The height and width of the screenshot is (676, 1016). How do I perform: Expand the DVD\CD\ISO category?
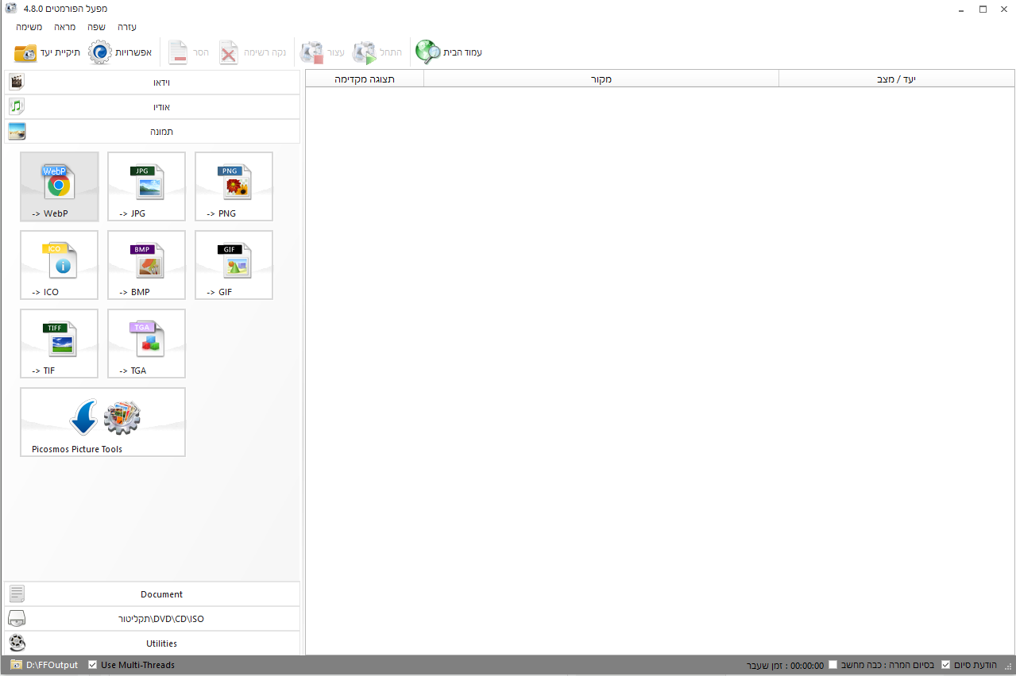[153, 619]
